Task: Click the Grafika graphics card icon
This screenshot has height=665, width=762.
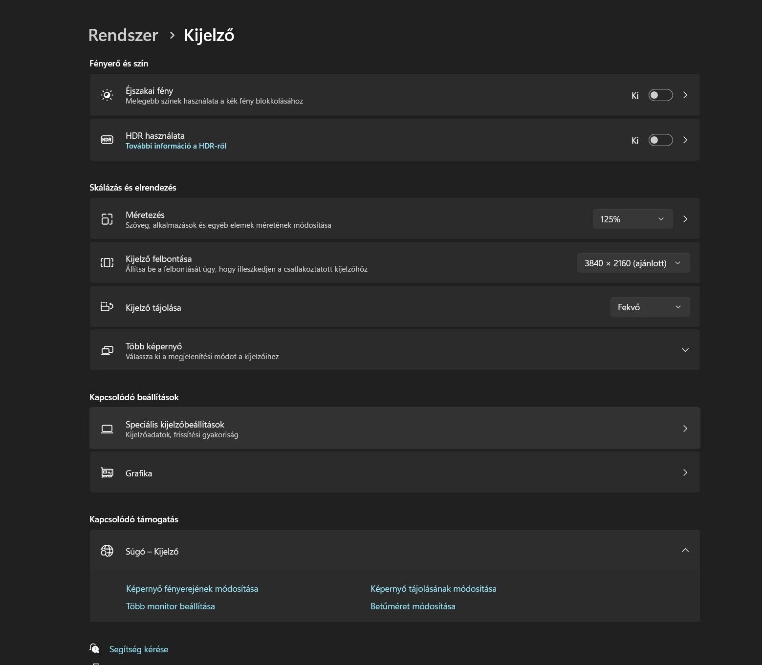Action: [107, 473]
